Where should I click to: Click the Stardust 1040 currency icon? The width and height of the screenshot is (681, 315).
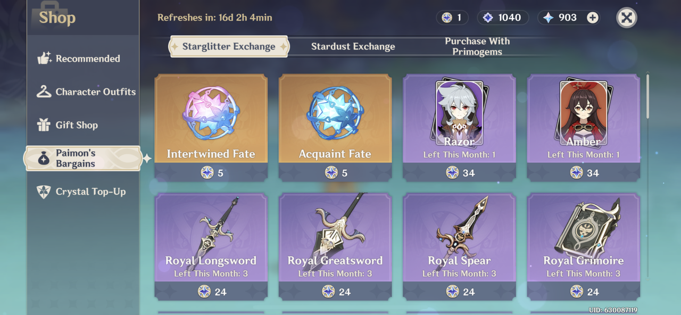tap(488, 18)
